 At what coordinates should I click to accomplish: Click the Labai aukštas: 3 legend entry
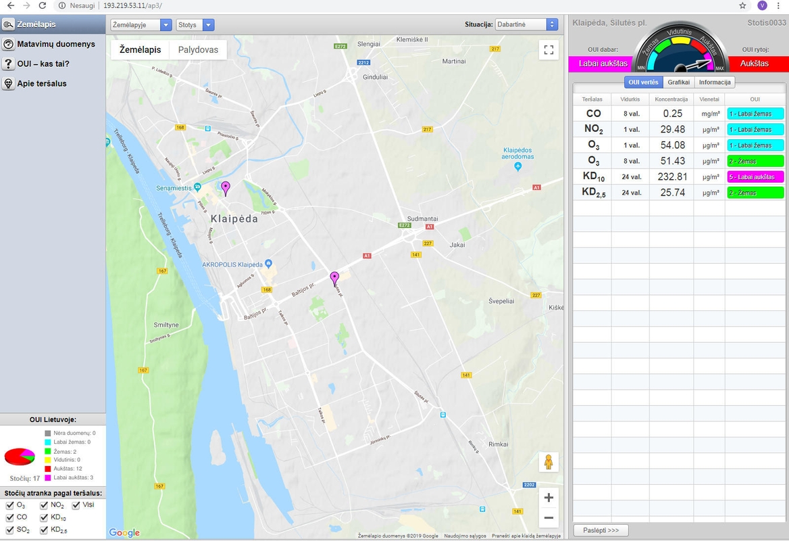(69, 477)
